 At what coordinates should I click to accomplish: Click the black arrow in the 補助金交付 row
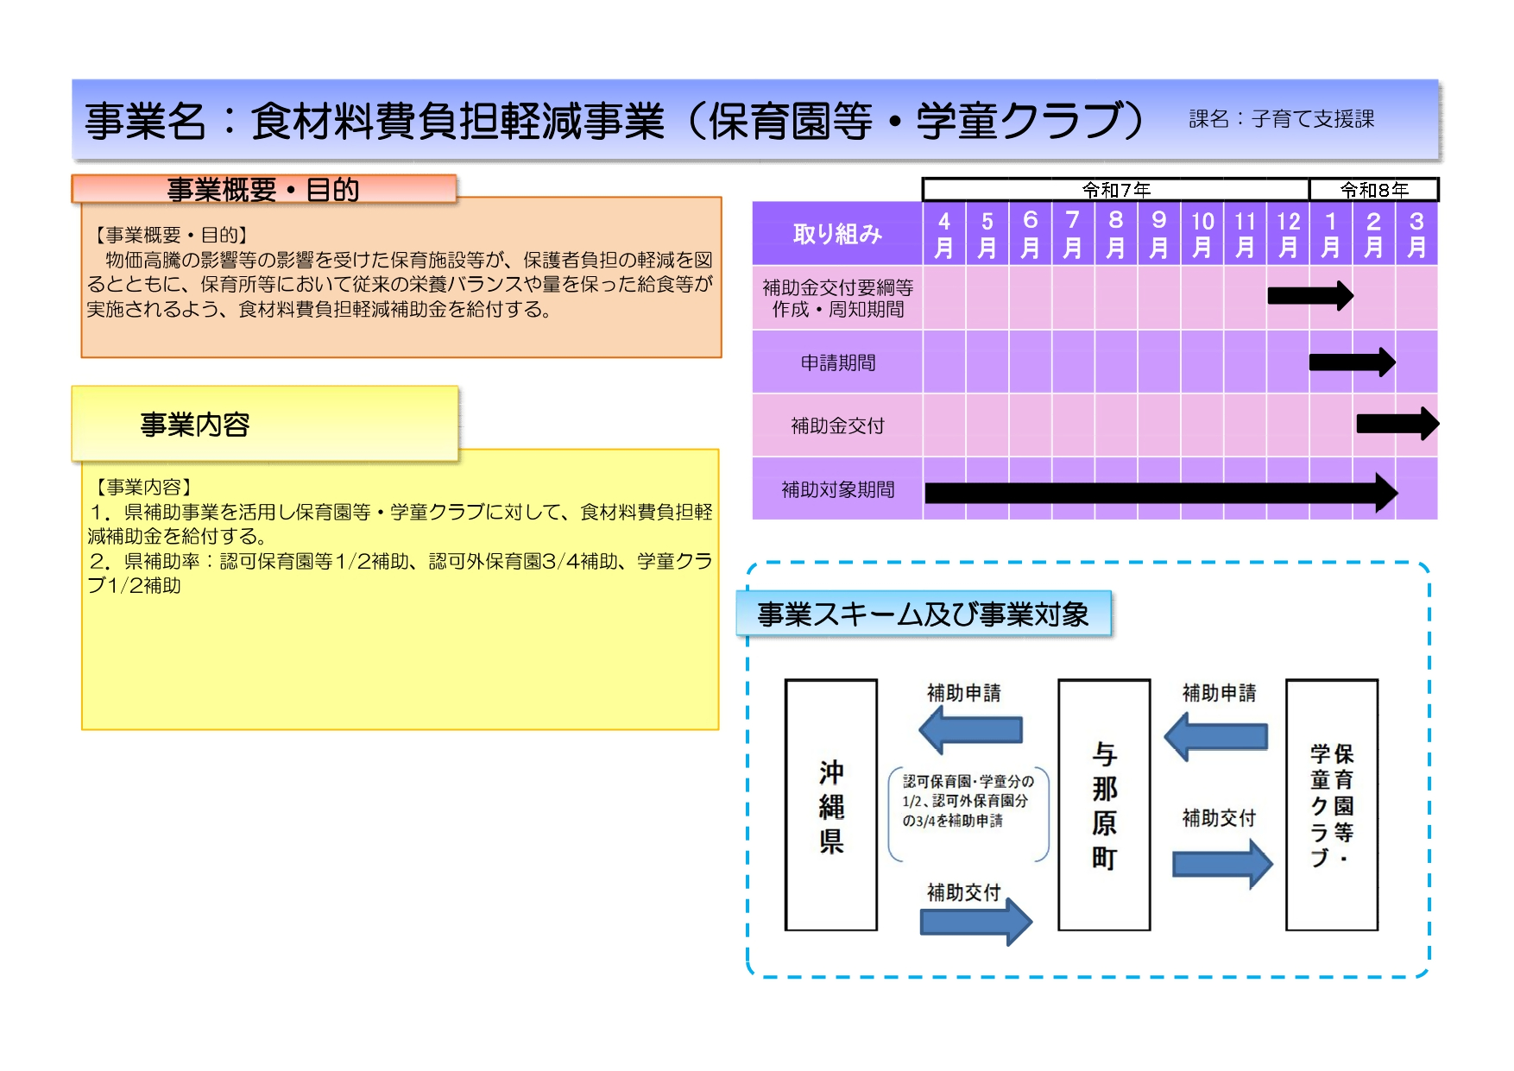click(x=1396, y=424)
